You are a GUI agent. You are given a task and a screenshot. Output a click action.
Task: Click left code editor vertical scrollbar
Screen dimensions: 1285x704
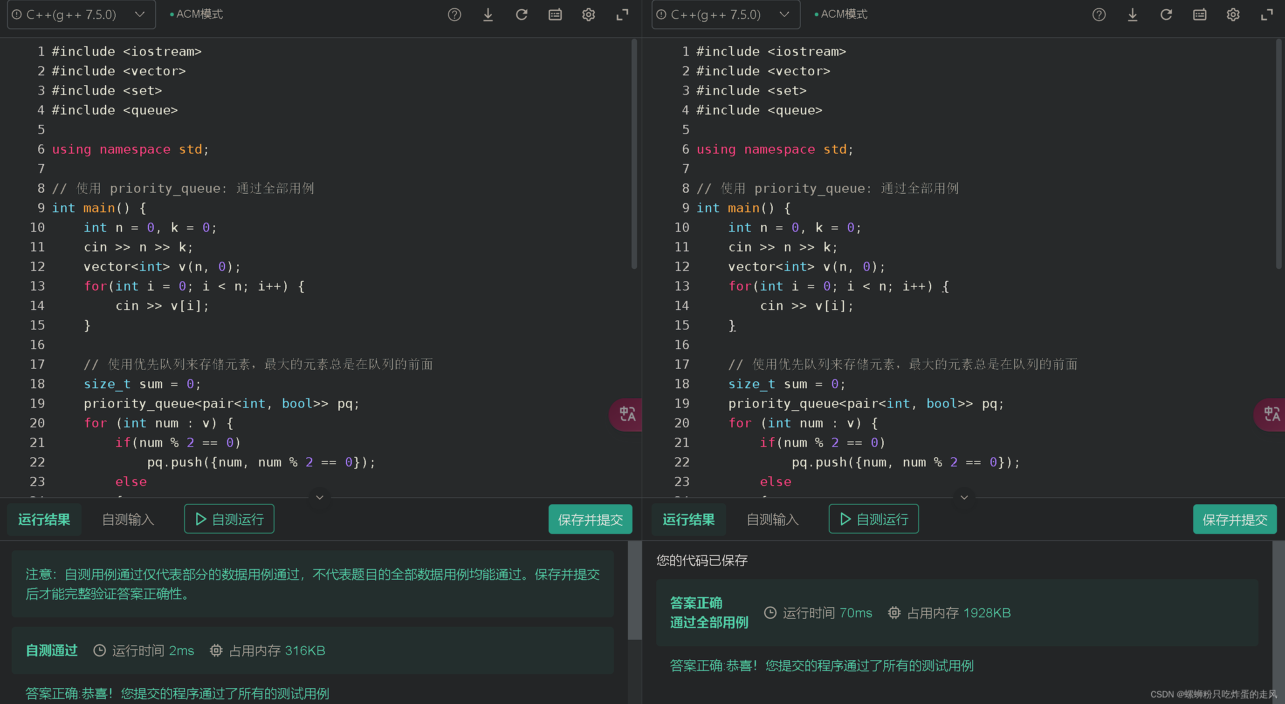tap(634, 155)
